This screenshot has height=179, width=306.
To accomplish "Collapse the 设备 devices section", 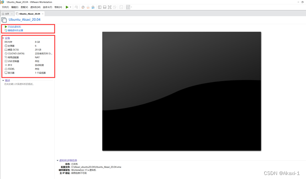I will click(x=3, y=38).
